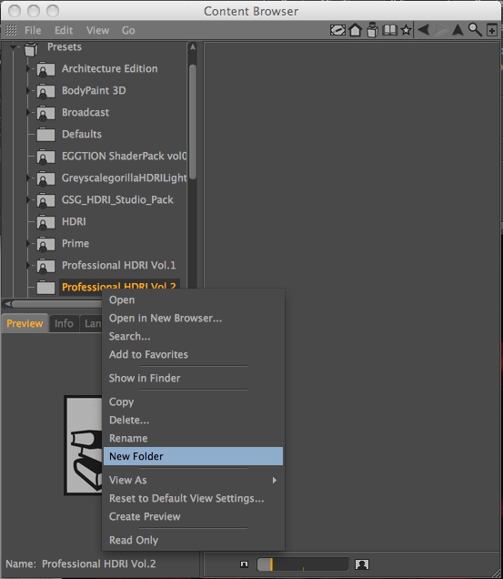
Task: Open the Presets jar icon in toolbar
Action: click(372, 30)
